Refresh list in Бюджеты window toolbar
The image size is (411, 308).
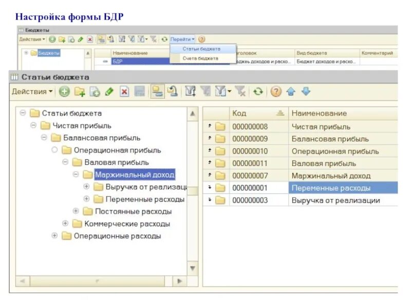pos(164,40)
